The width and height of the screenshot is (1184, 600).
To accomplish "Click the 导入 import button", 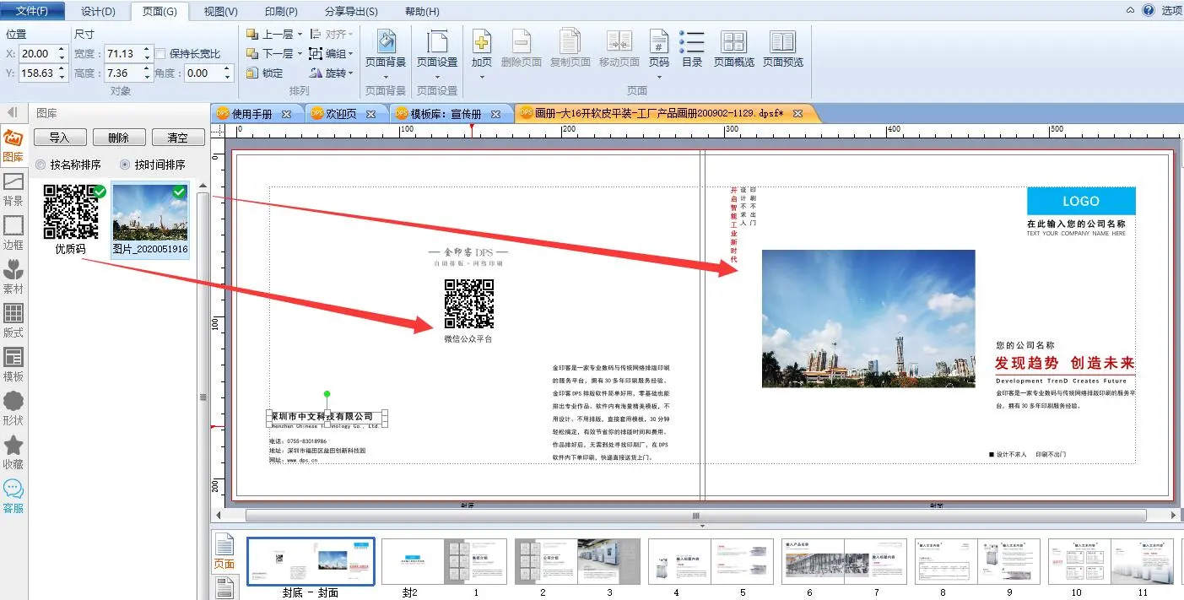I will click(x=59, y=138).
